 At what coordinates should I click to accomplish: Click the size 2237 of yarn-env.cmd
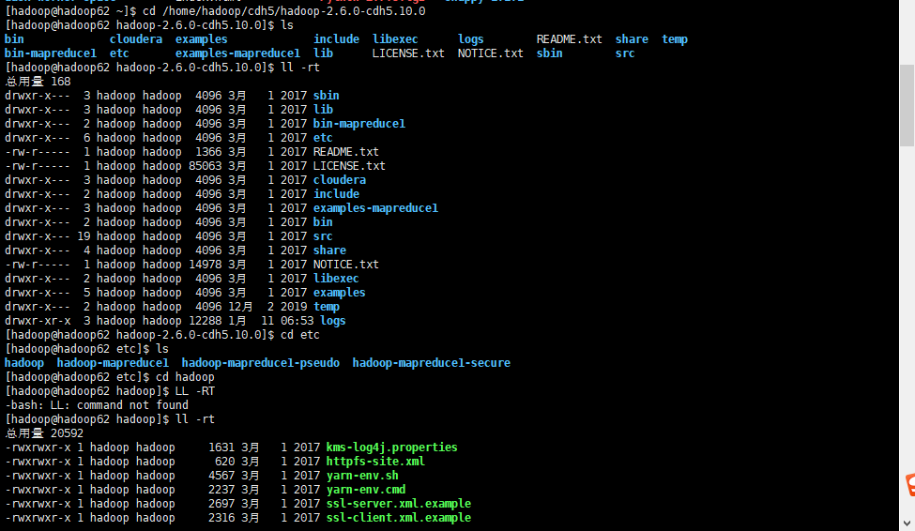(x=221, y=490)
